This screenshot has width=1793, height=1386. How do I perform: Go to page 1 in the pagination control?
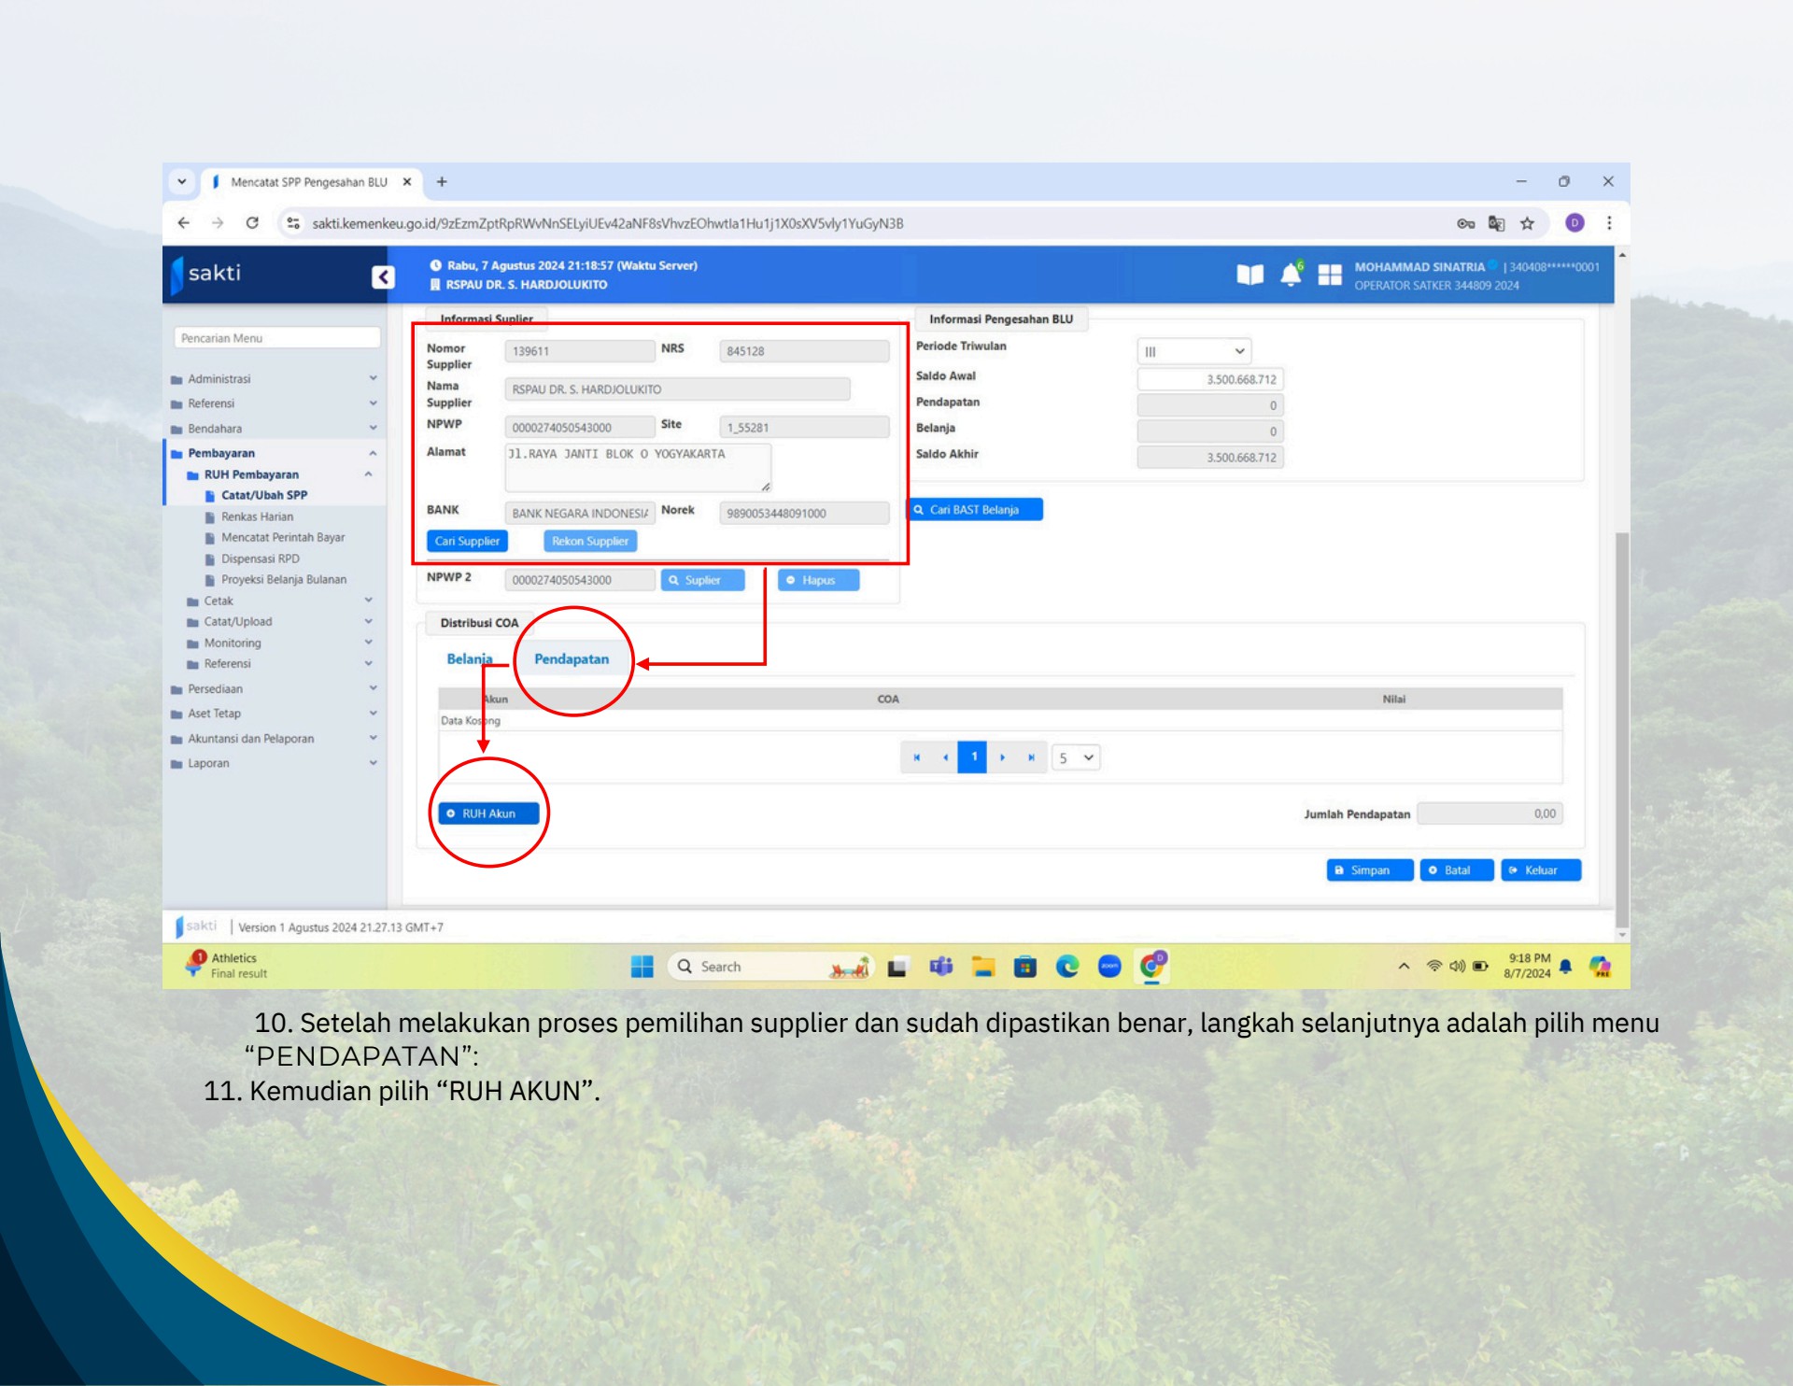point(972,757)
